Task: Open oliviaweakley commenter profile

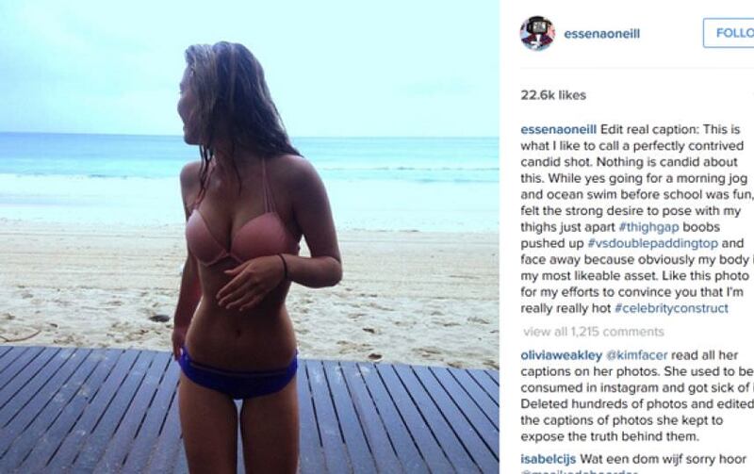Action: [x=561, y=355]
